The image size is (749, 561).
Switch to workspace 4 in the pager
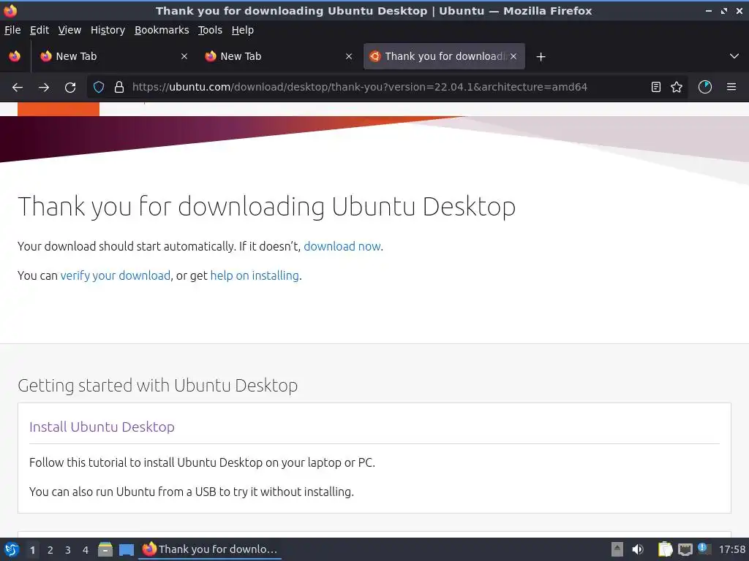pos(86,550)
